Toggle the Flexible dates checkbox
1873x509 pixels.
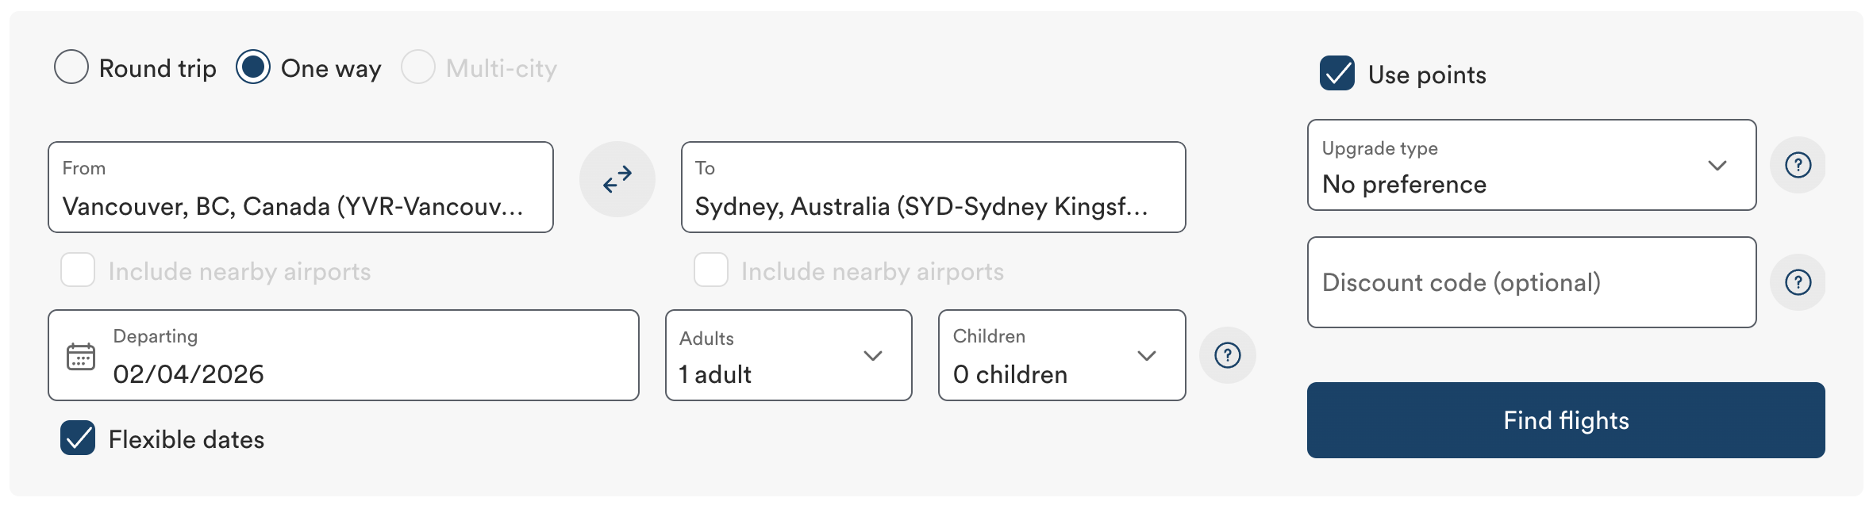(x=78, y=438)
